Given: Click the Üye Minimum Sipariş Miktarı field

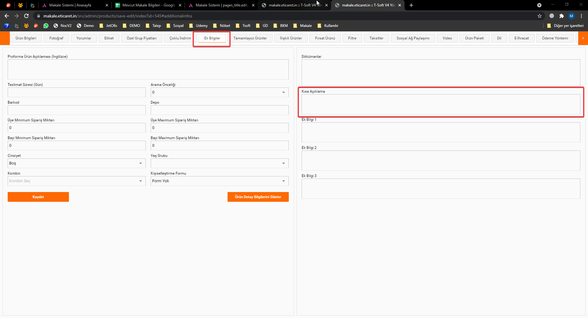Looking at the screenshot, I should coord(77,128).
